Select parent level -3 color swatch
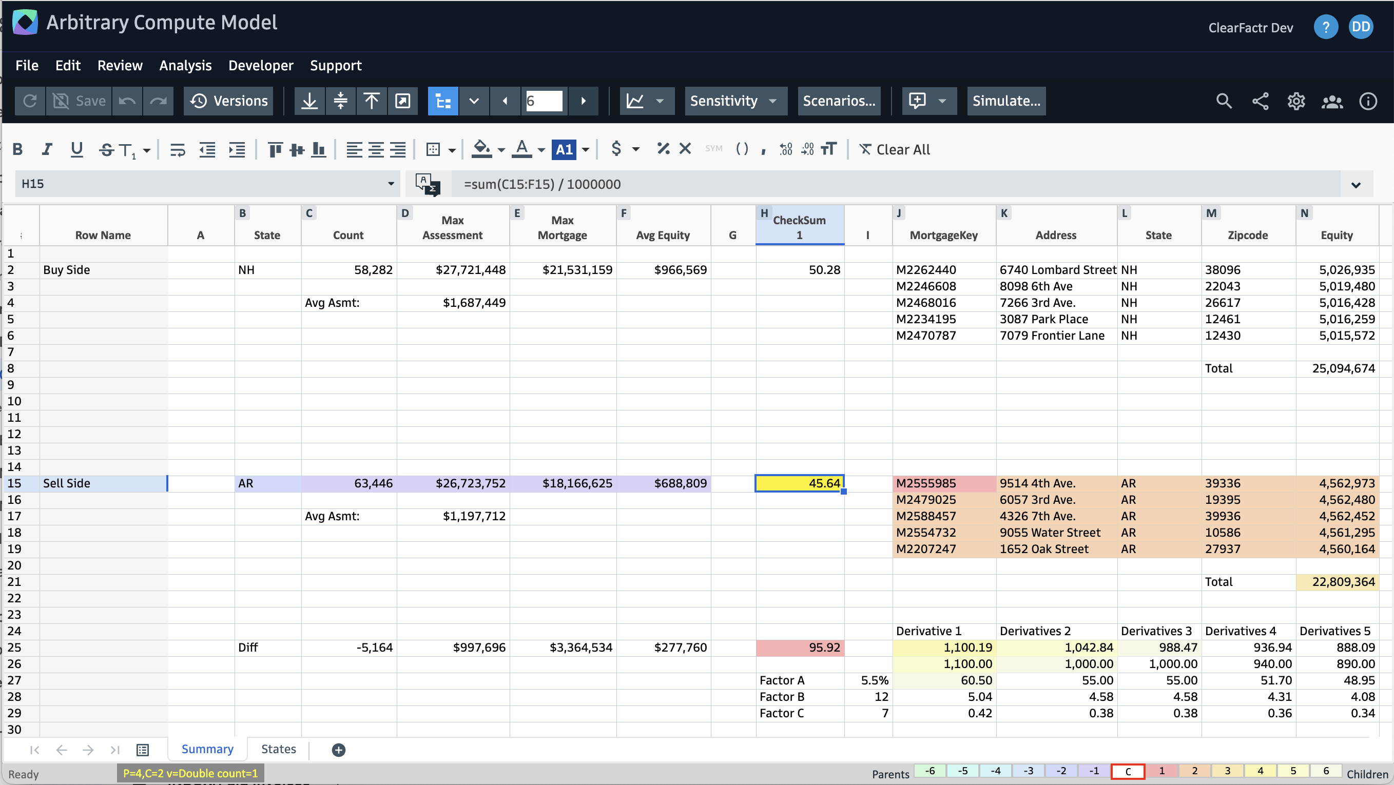The width and height of the screenshot is (1394, 785). click(x=1028, y=771)
